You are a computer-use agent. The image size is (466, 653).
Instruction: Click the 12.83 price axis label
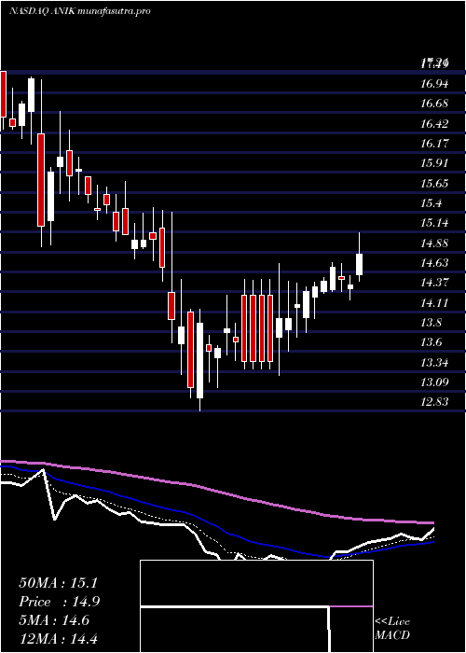coord(434,402)
